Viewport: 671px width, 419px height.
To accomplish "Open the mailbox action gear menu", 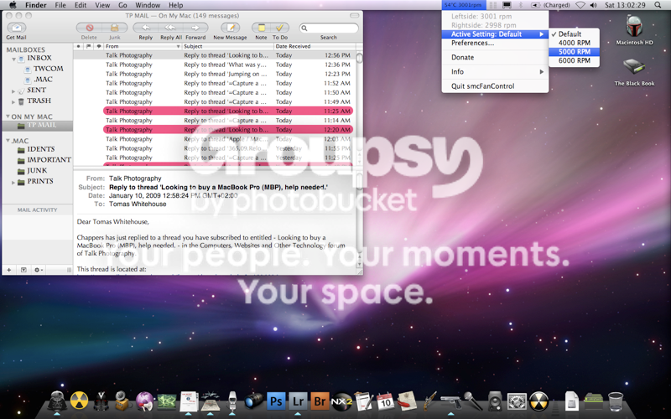I will [x=38, y=270].
